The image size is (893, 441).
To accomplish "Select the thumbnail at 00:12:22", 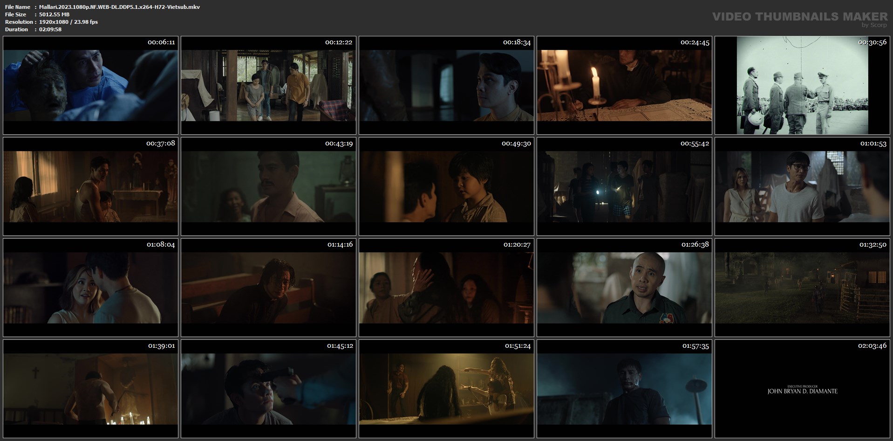I will click(x=268, y=86).
